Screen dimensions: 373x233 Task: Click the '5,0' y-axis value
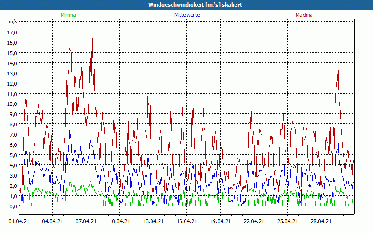tap(13, 155)
